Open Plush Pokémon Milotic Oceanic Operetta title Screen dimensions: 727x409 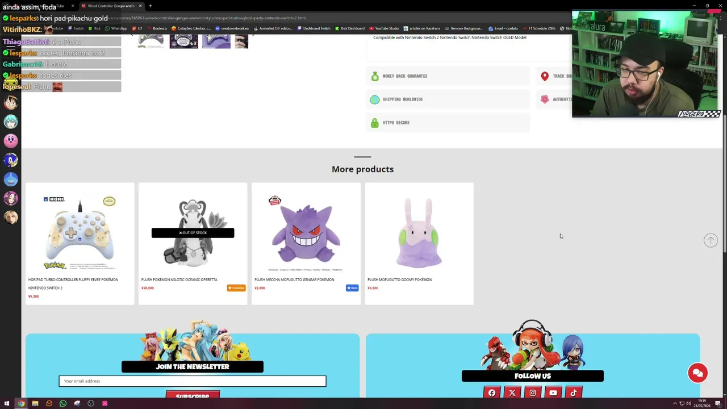point(179,279)
